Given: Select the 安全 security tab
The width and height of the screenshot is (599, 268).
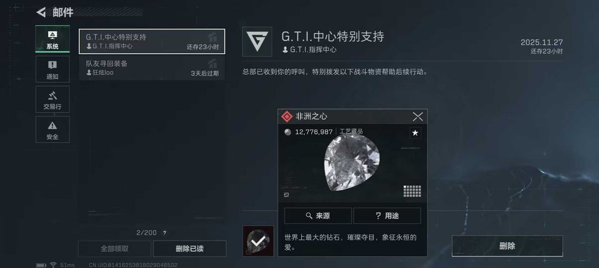Looking at the screenshot, I should (x=52, y=129).
